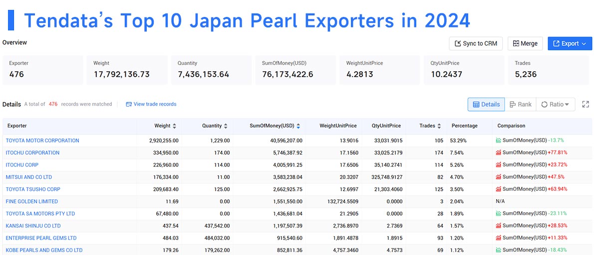Open KOBE PEARLS AND GEMS CO LTD link
This screenshot has width=594, height=259.
pyautogui.click(x=44, y=250)
